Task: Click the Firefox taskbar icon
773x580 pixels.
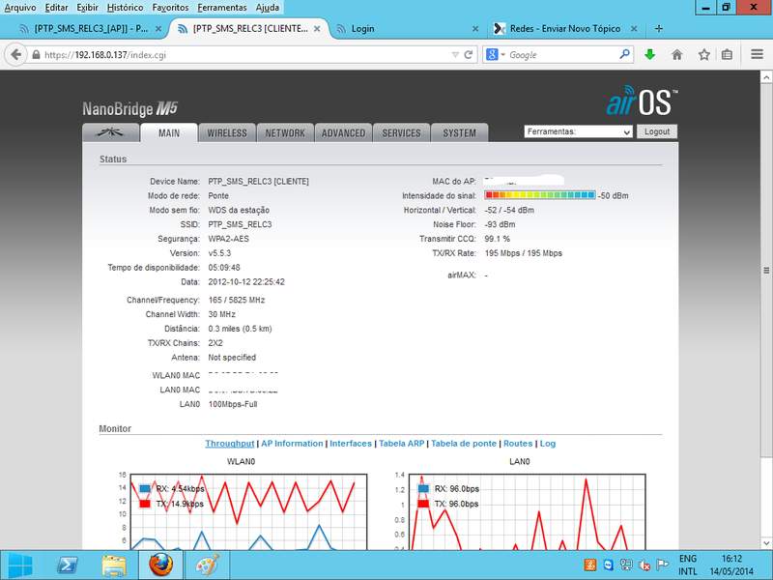Action: [x=161, y=565]
